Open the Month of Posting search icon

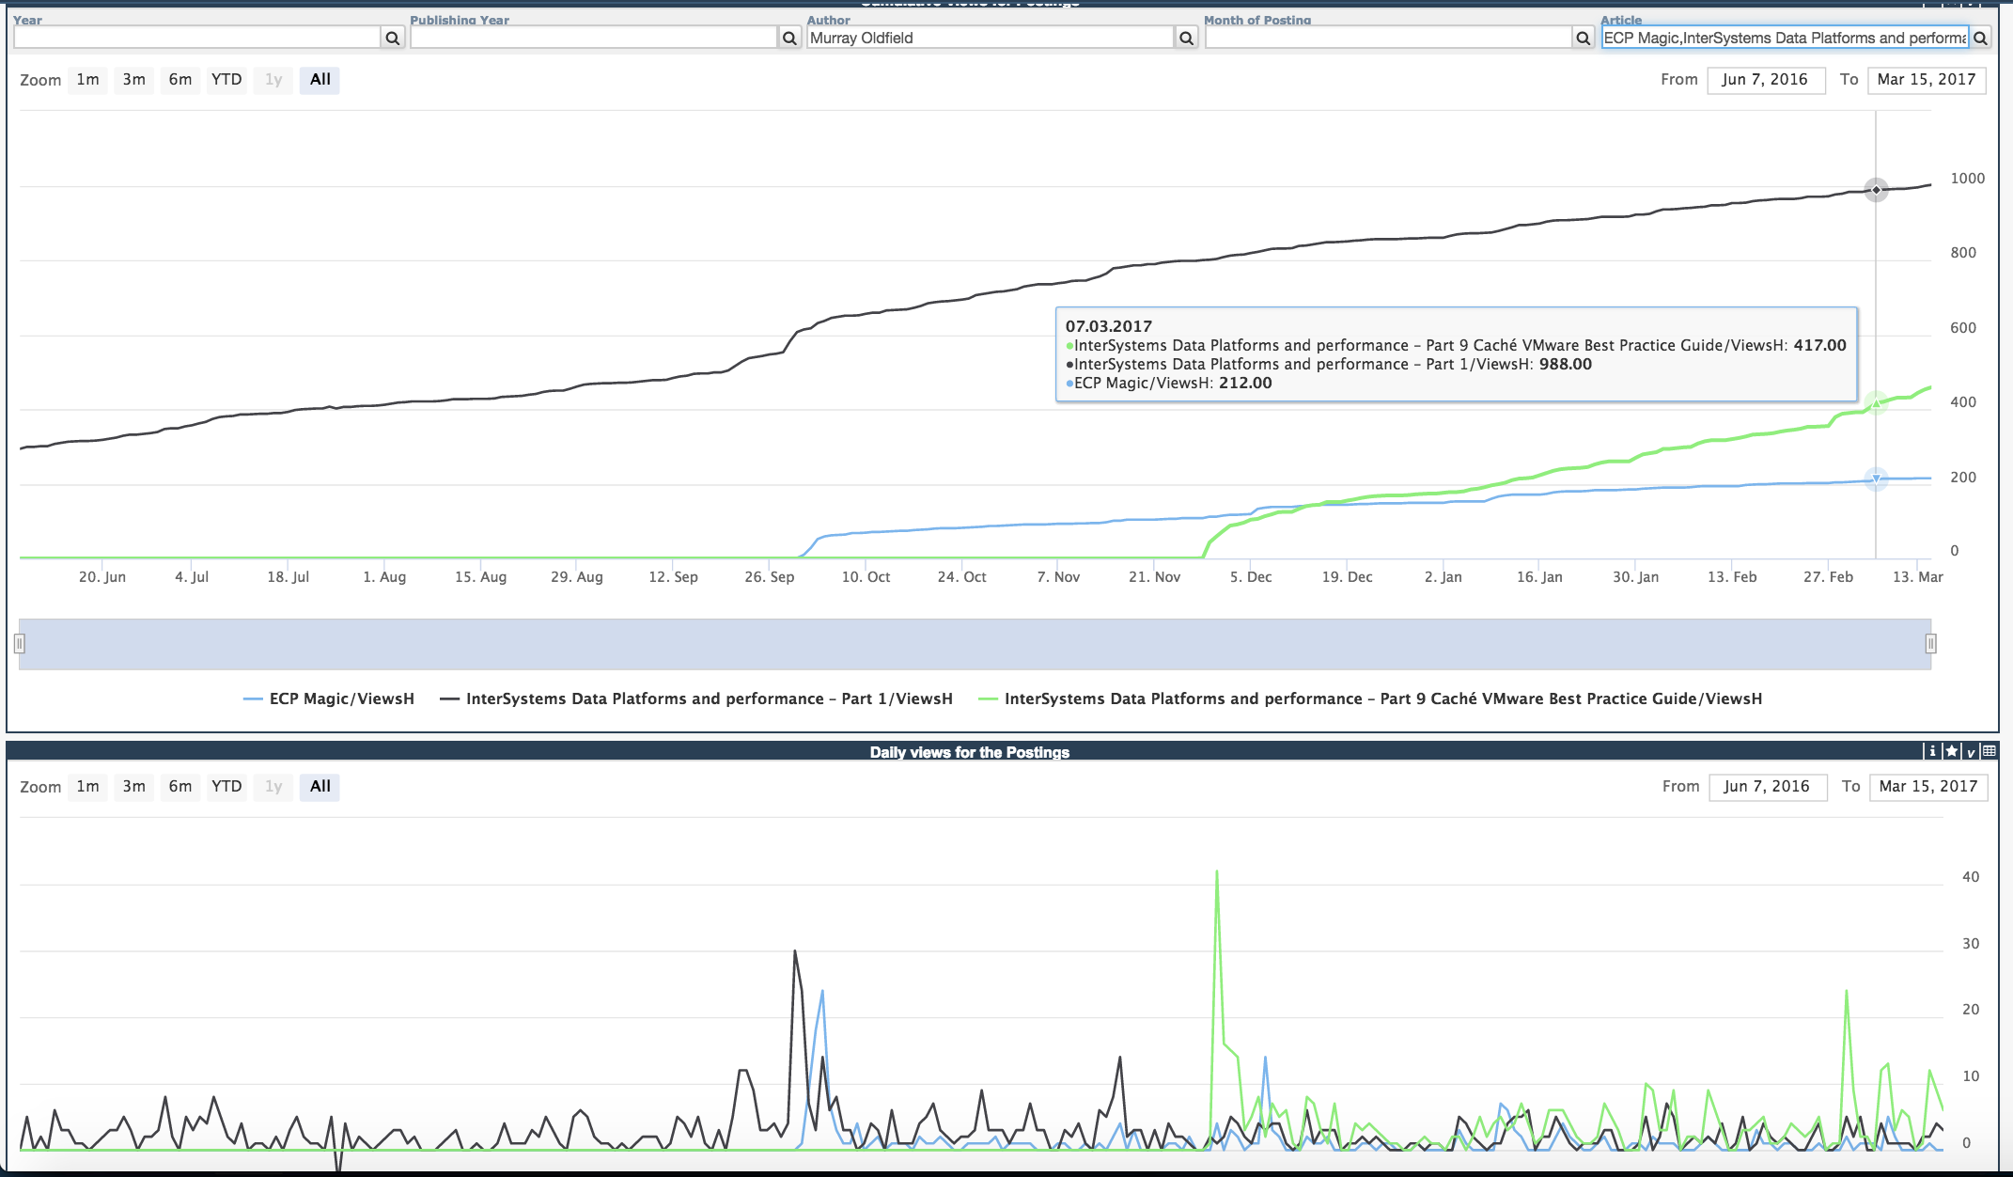pos(1584,38)
